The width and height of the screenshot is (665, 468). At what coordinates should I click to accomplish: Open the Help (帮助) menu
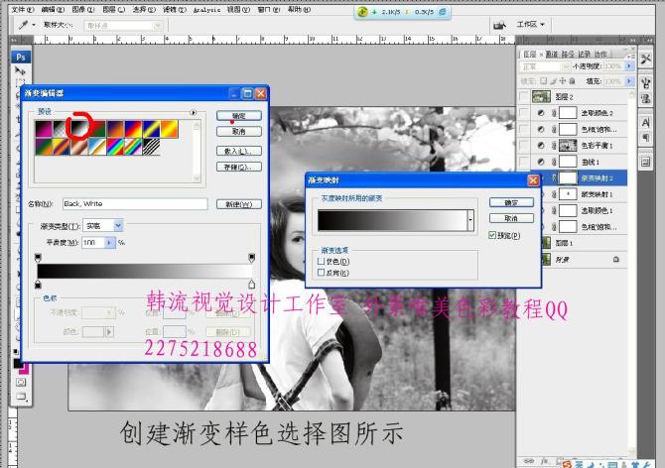point(299,9)
